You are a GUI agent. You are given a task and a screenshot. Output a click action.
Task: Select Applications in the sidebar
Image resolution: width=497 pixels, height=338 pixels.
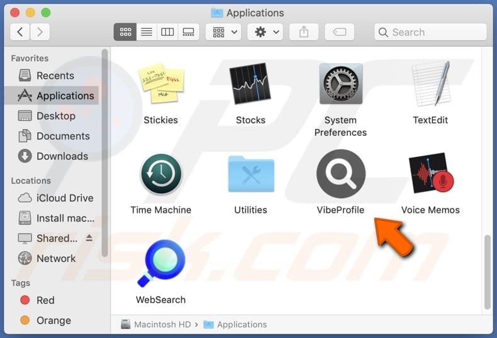pos(52,96)
